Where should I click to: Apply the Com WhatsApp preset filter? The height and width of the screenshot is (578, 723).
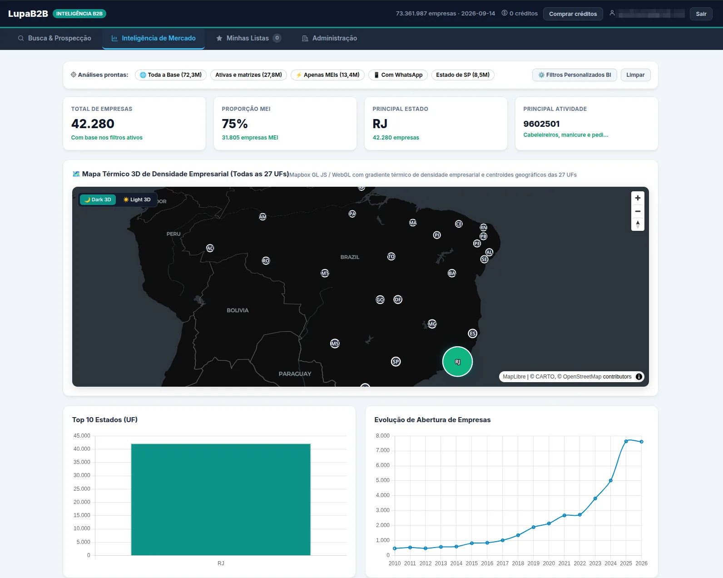point(398,75)
